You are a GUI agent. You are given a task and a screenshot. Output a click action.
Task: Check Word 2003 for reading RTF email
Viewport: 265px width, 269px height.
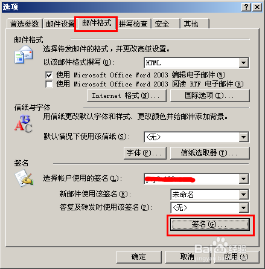49,84
